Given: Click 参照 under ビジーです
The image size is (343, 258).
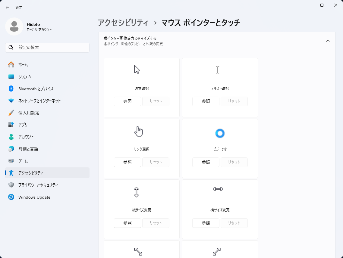Looking at the screenshot, I should coord(206,162).
